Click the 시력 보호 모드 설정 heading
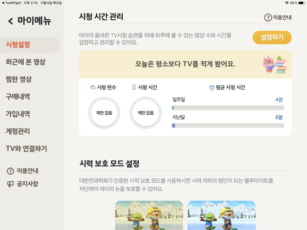Viewport: 307px width, 230px height. [x=109, y=163]
